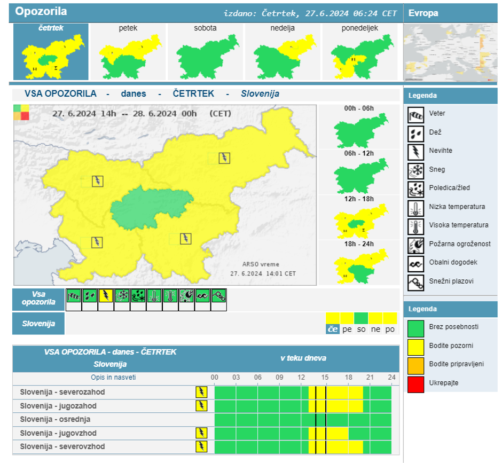Switch to the sobota warning map
Image resolution: width=502 pixels, height=463 pixels.
(205, 52)
